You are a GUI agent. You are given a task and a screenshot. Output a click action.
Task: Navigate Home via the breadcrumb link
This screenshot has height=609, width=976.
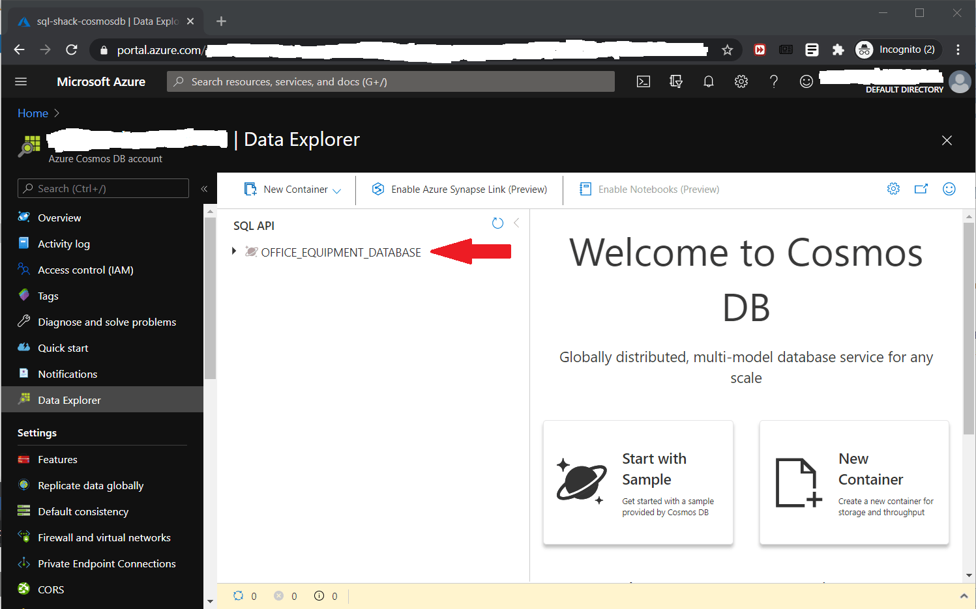click(x=33, y=113)
